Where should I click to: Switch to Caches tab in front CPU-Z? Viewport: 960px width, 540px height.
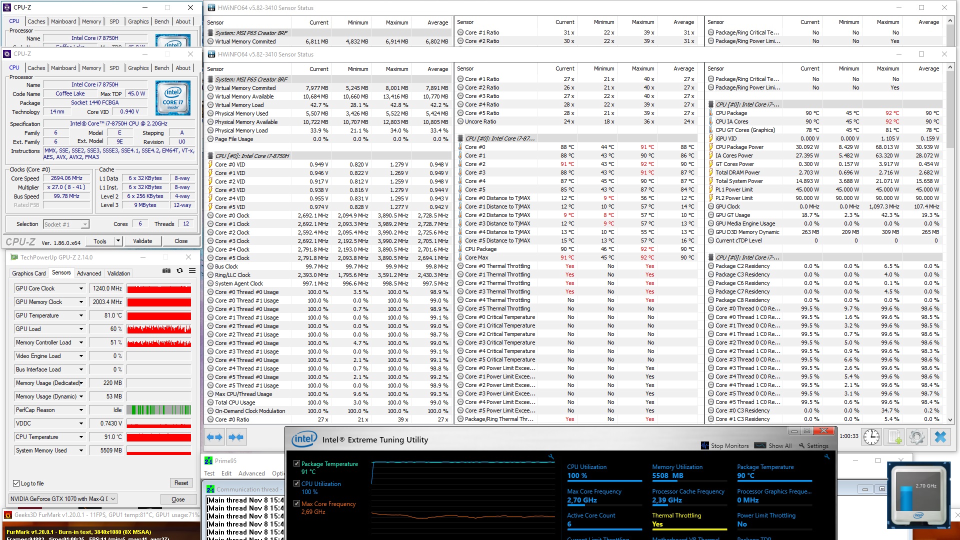point(36,68)
